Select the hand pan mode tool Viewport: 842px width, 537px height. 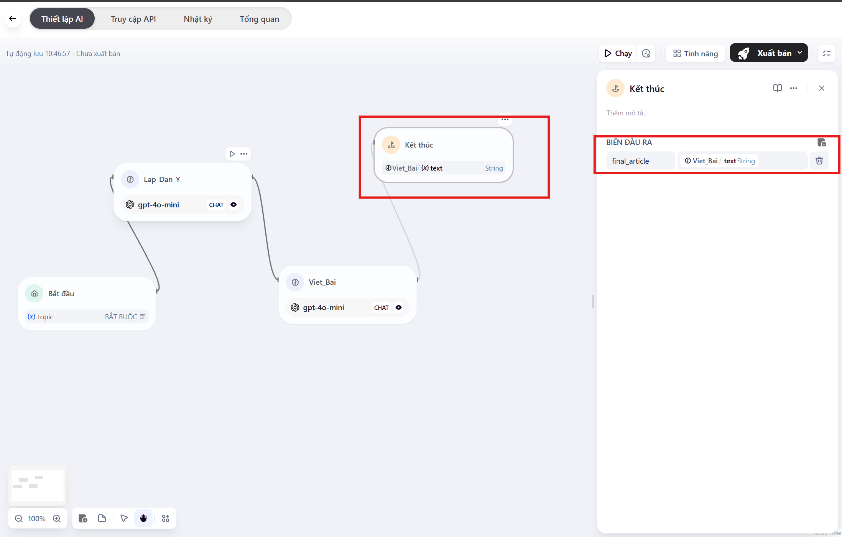(143, 519)
